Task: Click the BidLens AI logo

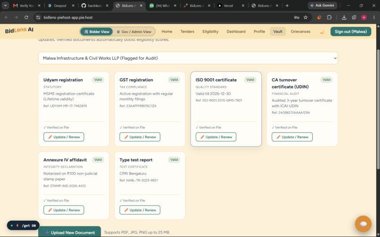Action: pyautogui.click(x=19, y=31)
